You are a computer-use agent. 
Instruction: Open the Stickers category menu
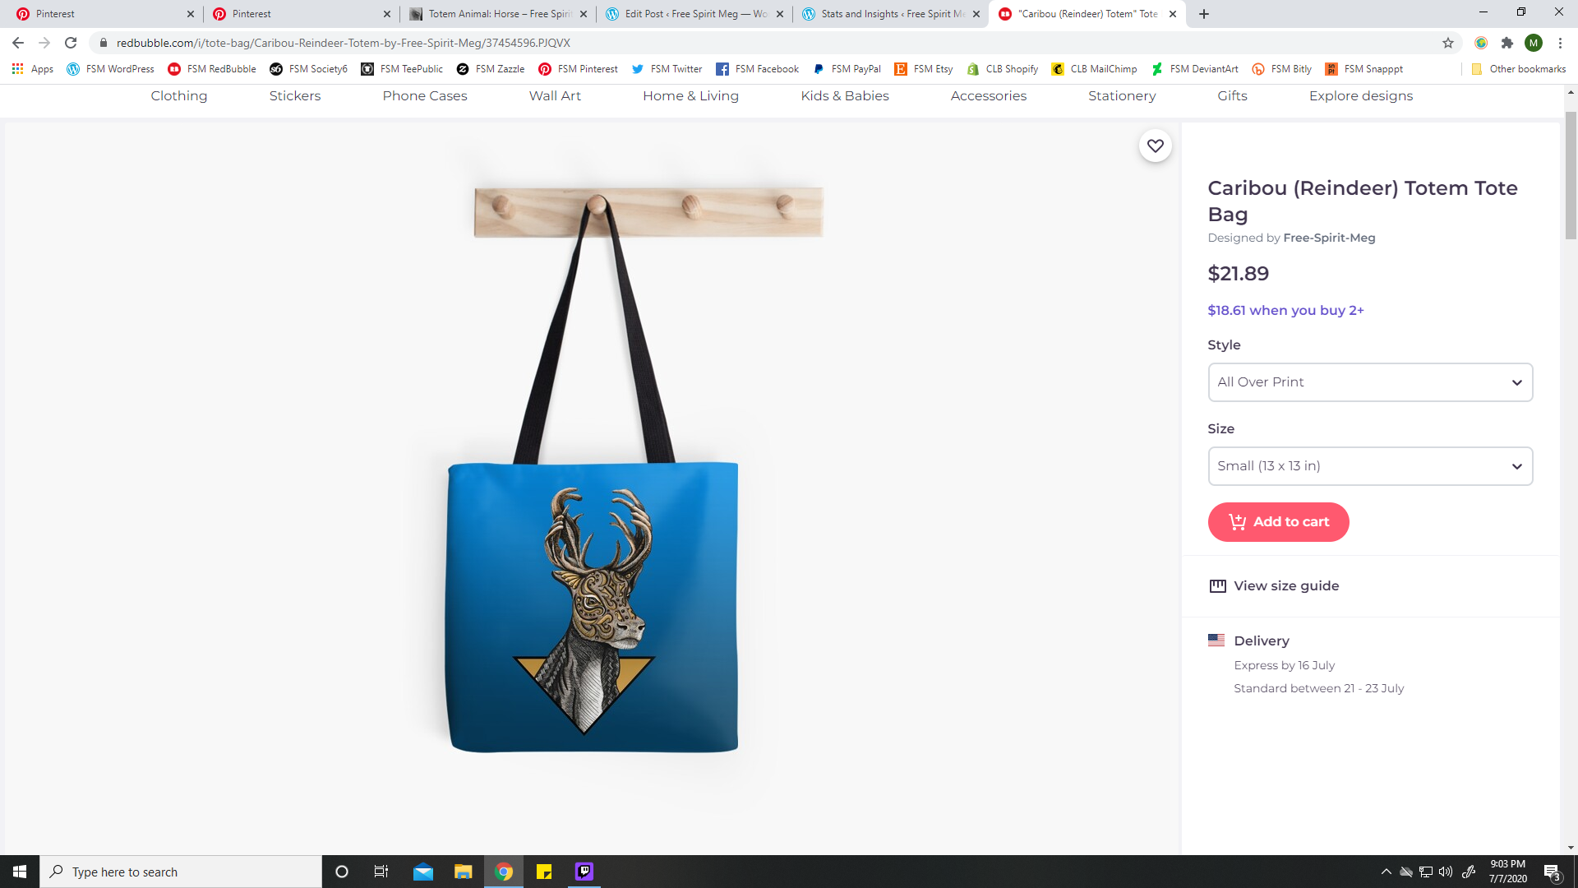point(294,96)
